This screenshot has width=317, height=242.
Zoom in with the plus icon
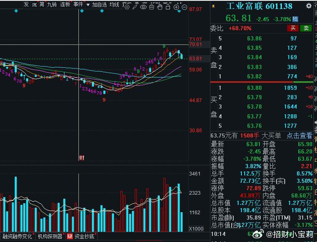tap(176, 7)
